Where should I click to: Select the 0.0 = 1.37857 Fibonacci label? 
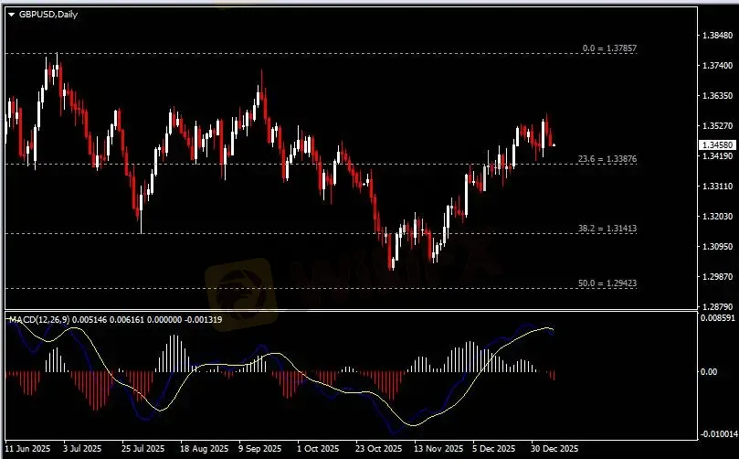click(609, 48)
